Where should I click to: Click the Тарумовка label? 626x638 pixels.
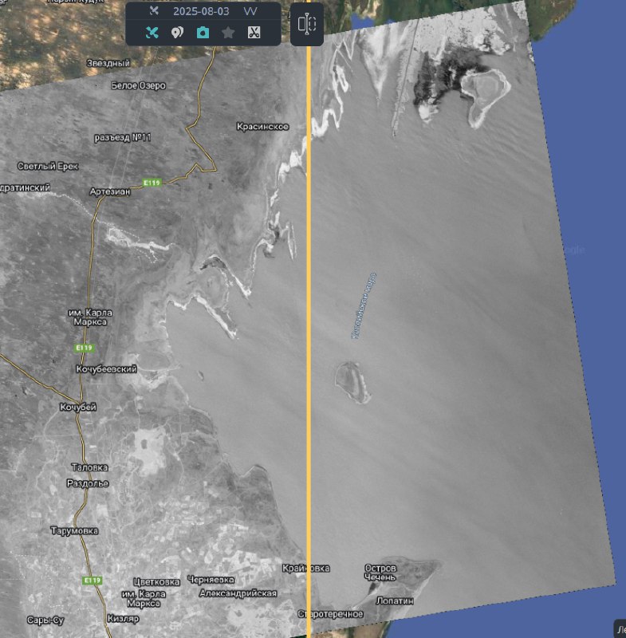point(74,530)
